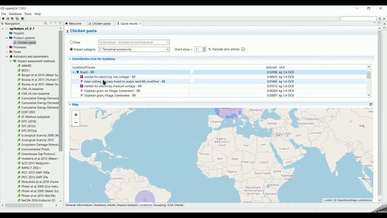Click the Navigation horizontal scrollbar
Image resolution: width=387 pixels, height=218 pixels.
click(24, 205)
